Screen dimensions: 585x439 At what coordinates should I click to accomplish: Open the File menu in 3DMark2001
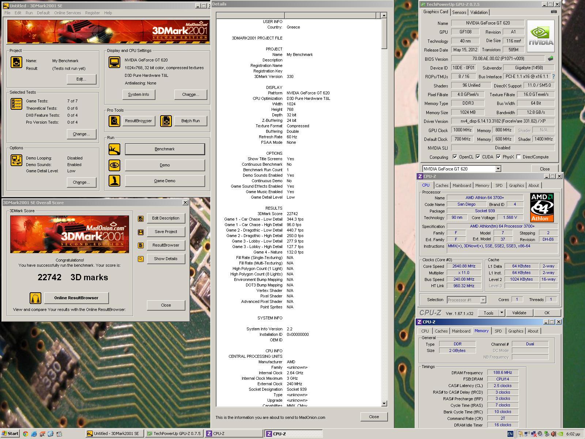(x=7, y=13)
